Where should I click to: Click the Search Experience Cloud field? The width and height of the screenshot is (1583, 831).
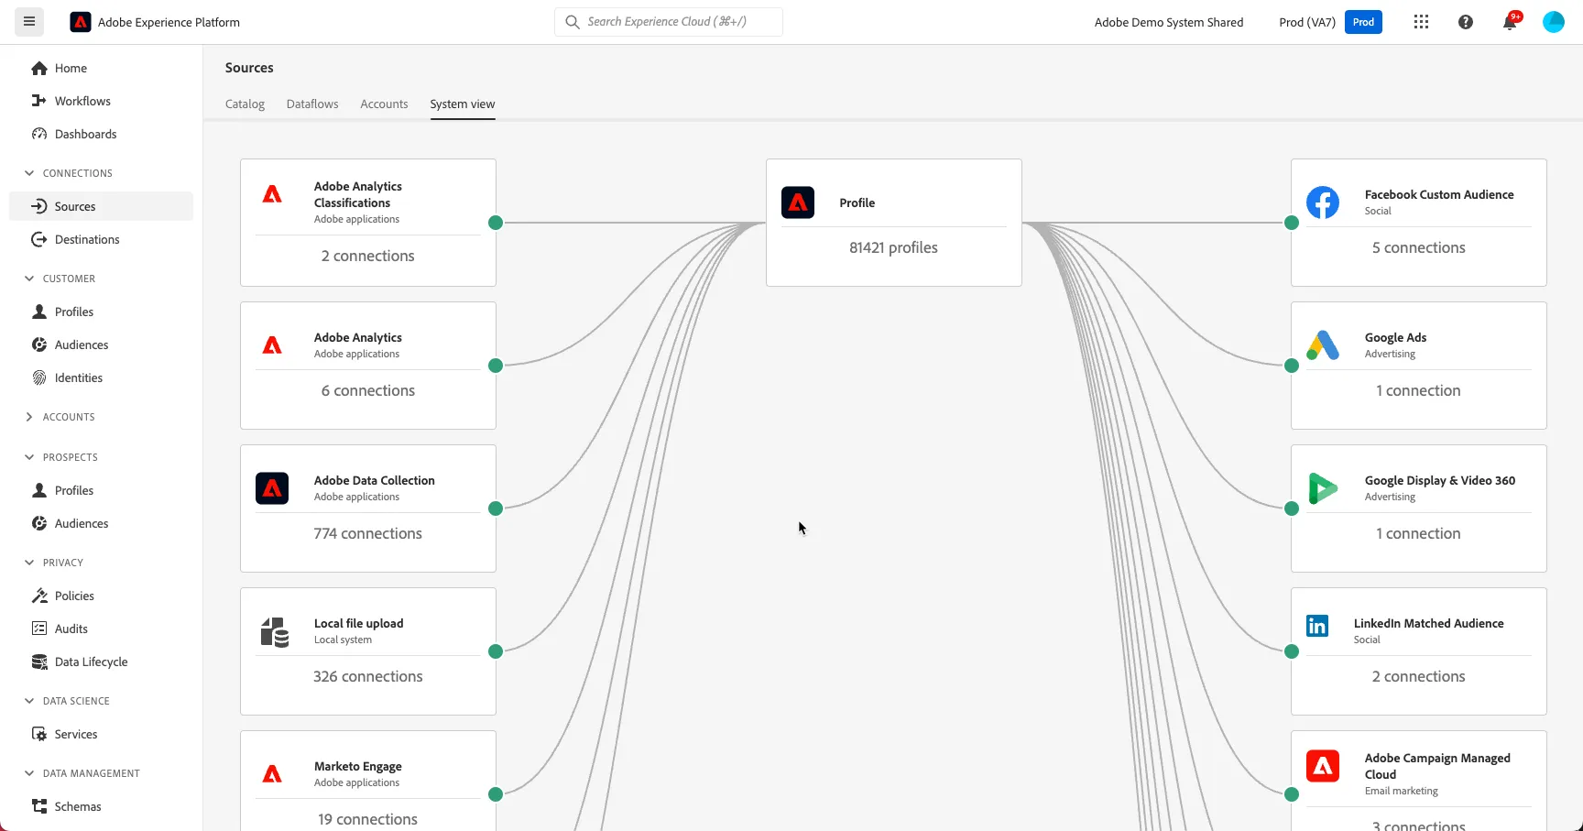point(669,22)
